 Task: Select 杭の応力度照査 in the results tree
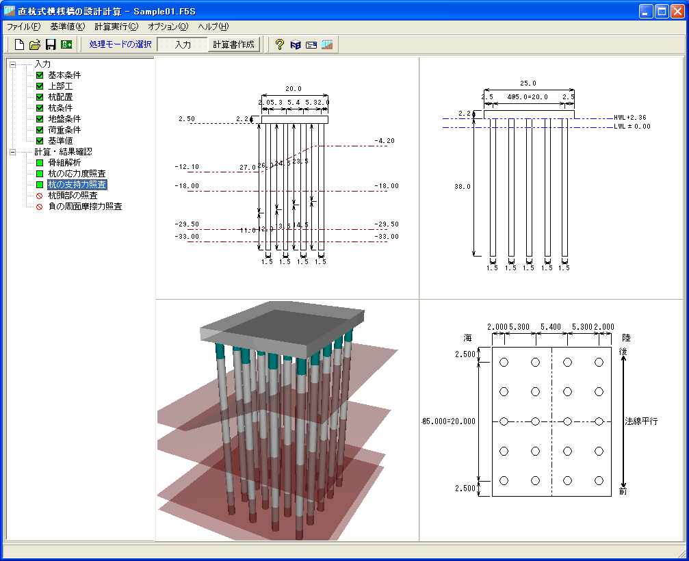tap(77, 174)
